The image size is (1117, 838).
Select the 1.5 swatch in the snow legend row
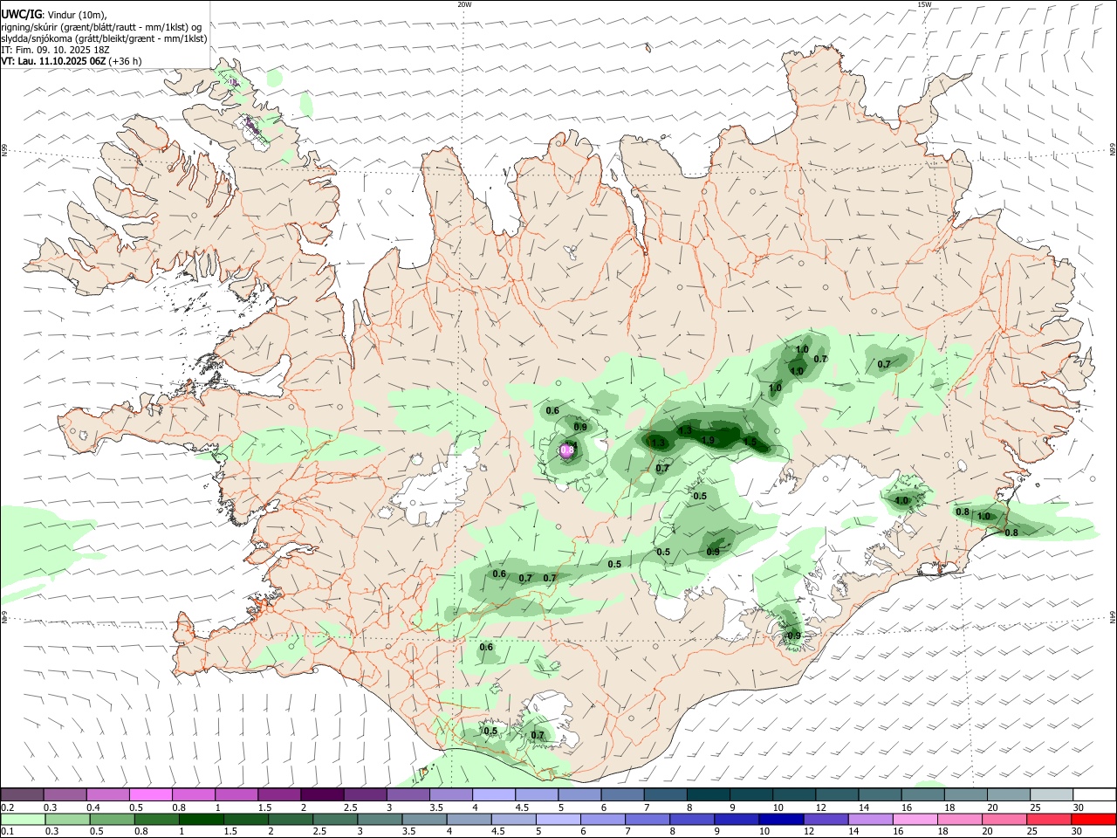279,794
